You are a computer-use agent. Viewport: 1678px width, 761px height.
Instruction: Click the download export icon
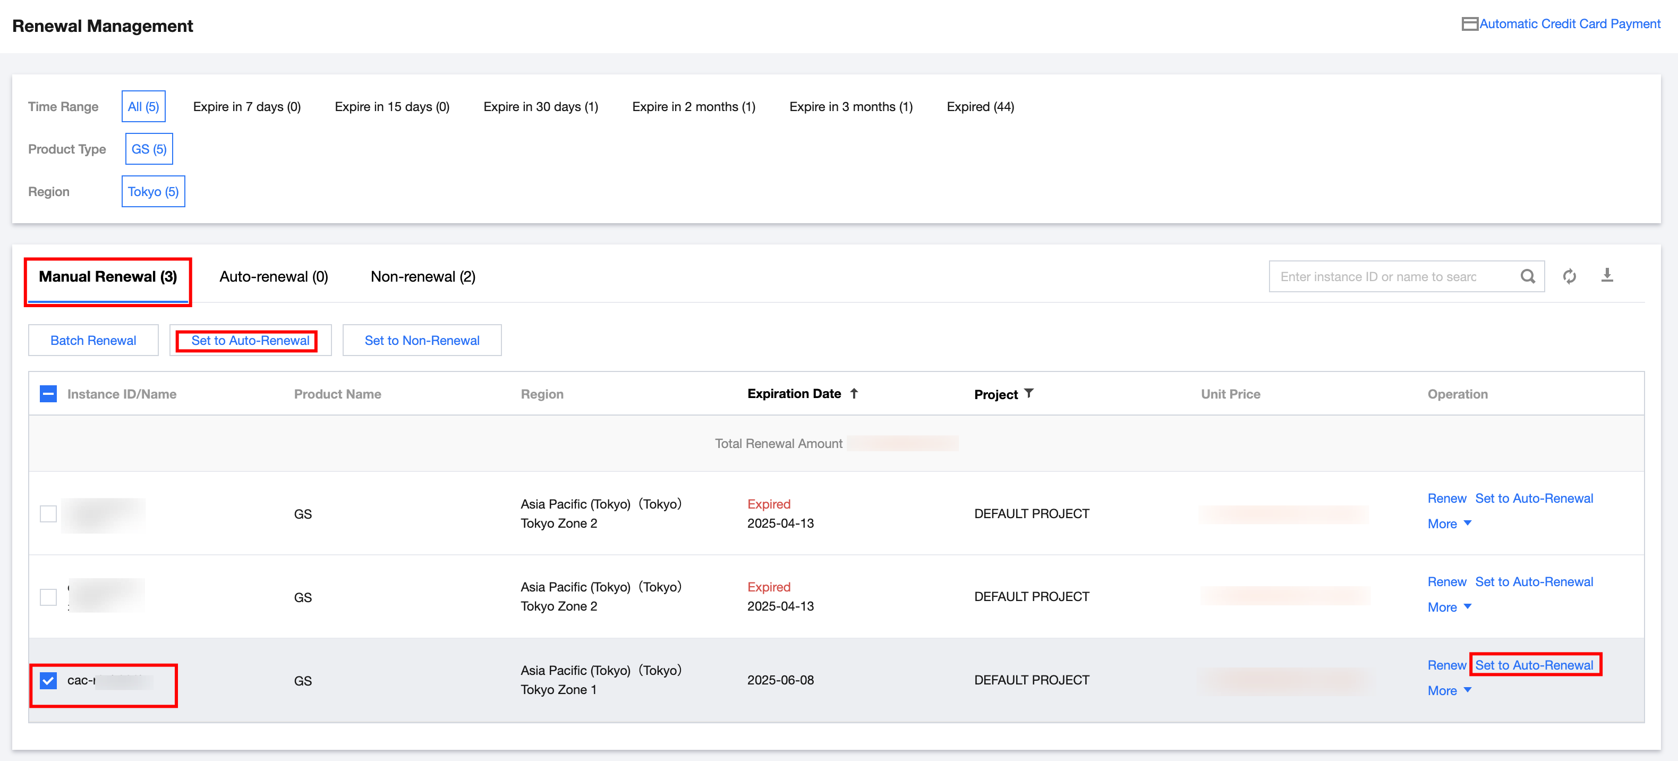coord(1607,275)
